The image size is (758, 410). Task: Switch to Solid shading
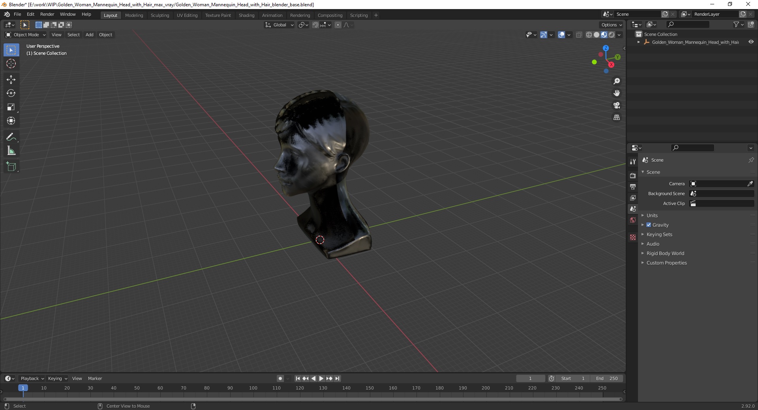pyautogui.click(x=597, y=35)
